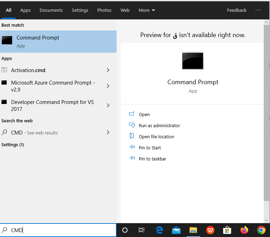Expand options for Activation.cmd
Viewport: 270px width, 237px height.
108,70
